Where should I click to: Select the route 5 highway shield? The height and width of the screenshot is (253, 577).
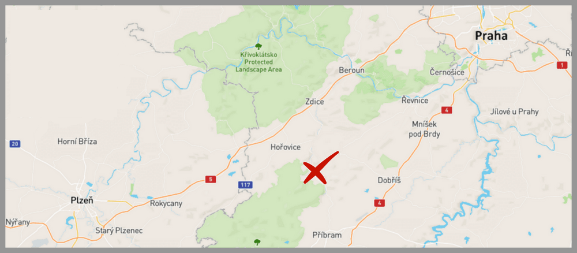click(x=211, y=179)
